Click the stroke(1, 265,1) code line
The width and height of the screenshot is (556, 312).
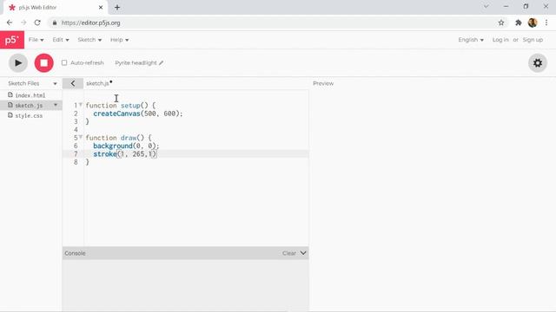[x=125, y=154]
